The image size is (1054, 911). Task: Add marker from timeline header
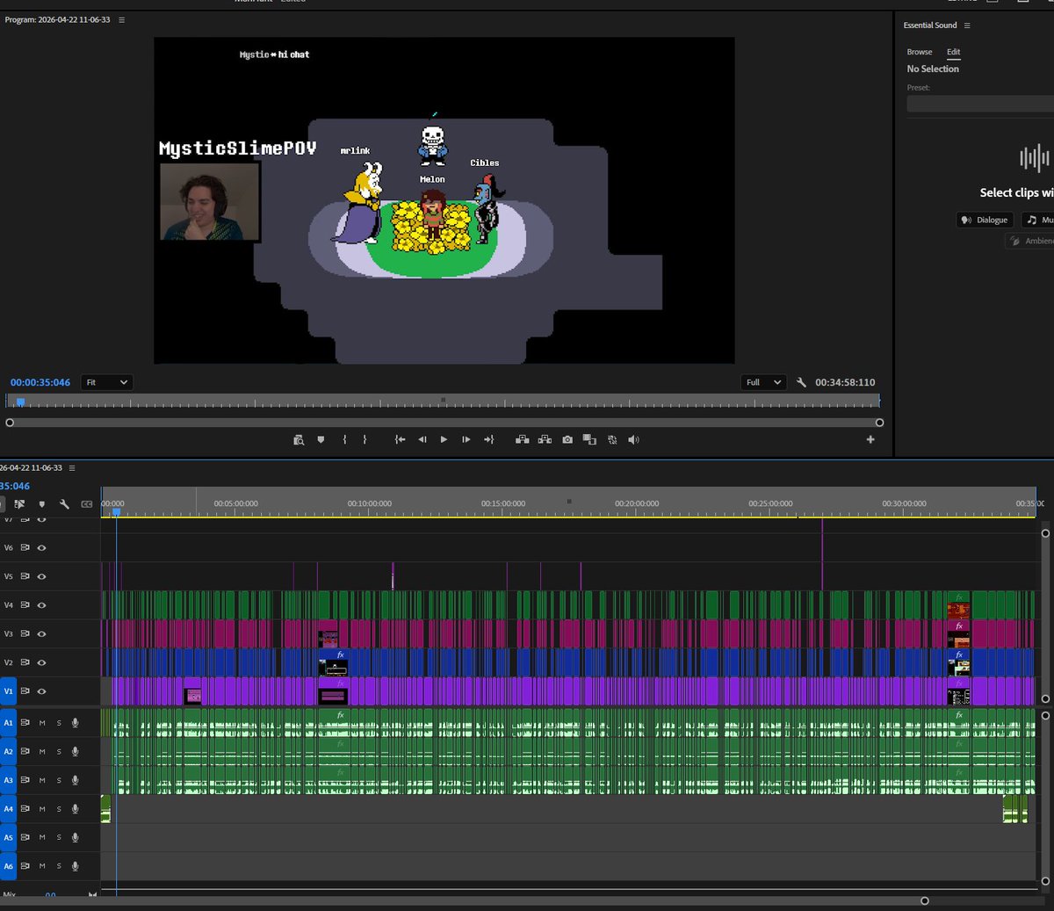tap(41, 504)
